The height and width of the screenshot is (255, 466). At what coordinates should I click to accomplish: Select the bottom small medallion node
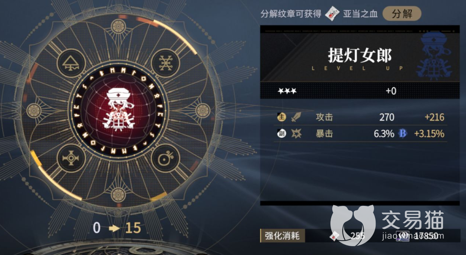tap(118, 194)
